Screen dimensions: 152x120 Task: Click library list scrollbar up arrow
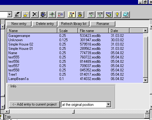145,30
